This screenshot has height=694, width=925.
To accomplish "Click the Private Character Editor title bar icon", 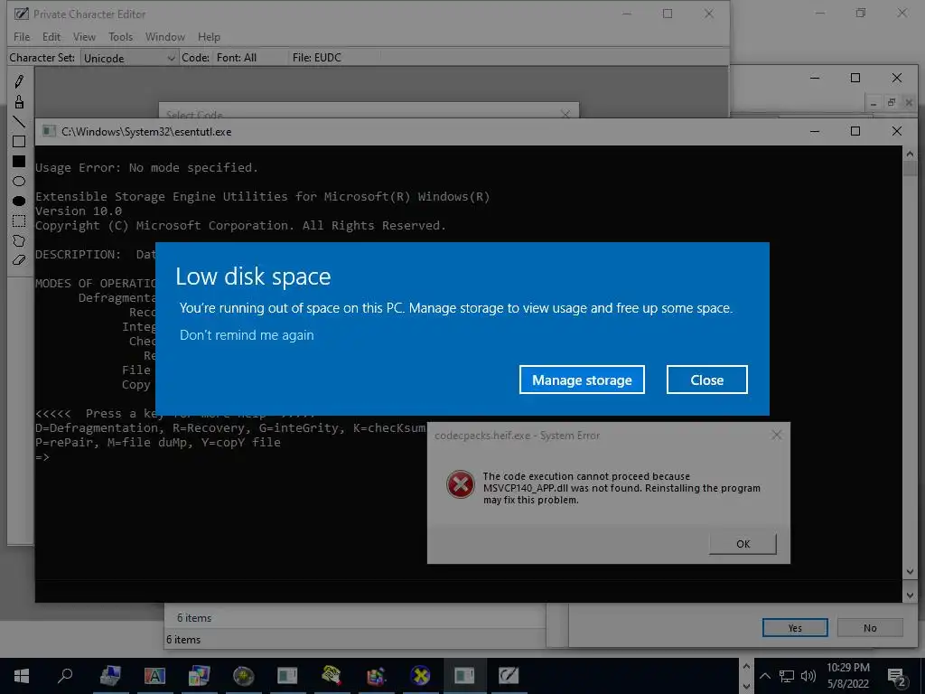I will (x=22, y=14).
